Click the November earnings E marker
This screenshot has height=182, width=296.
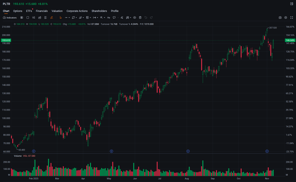pyautogui.click(x=267, y=151)
